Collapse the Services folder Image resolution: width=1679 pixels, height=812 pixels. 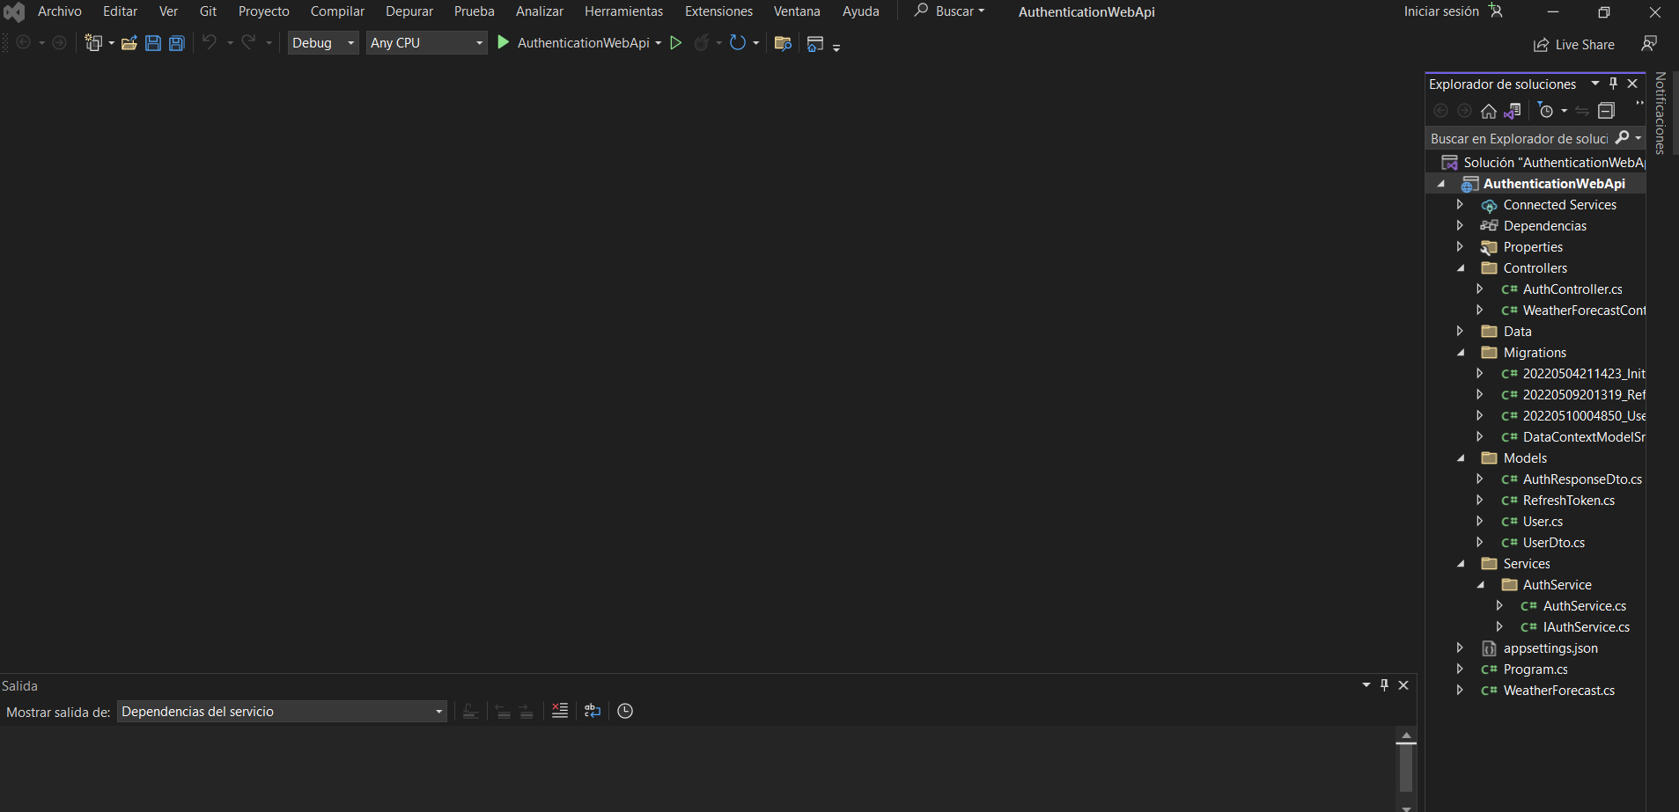[1461, 564]
